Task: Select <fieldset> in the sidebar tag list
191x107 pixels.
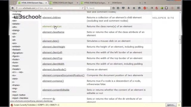Action: (16, 50)
